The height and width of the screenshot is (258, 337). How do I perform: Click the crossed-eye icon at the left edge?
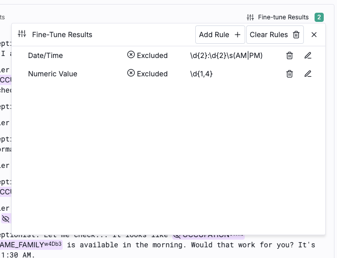click(6, 219)
